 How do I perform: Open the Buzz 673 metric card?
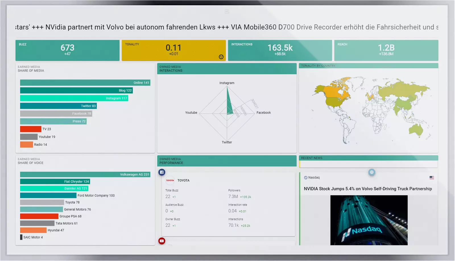coord(67,50)
